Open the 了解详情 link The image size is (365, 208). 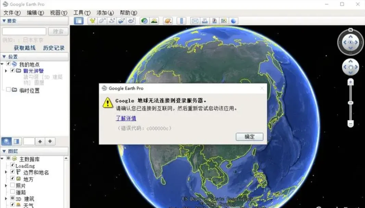(126, 118)
